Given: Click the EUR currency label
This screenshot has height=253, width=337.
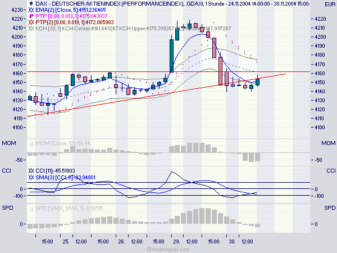Looking at the screenshot, I should pos(330,4).
